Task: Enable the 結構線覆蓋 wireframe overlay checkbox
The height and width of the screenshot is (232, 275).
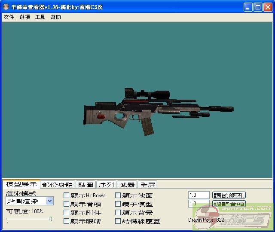Action: [x=118, y=221]
